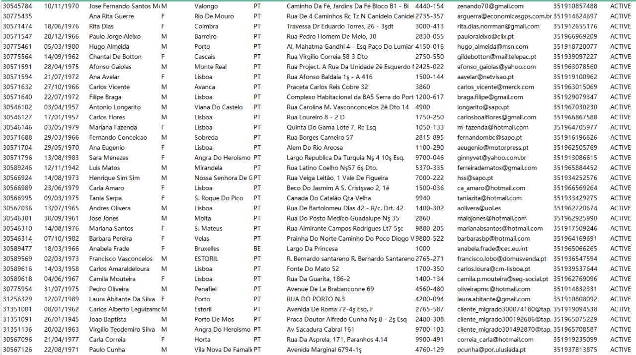Select the postal code 9880-205
The height and width of the screenshot is (355, 636).
[x=430, y=228]
